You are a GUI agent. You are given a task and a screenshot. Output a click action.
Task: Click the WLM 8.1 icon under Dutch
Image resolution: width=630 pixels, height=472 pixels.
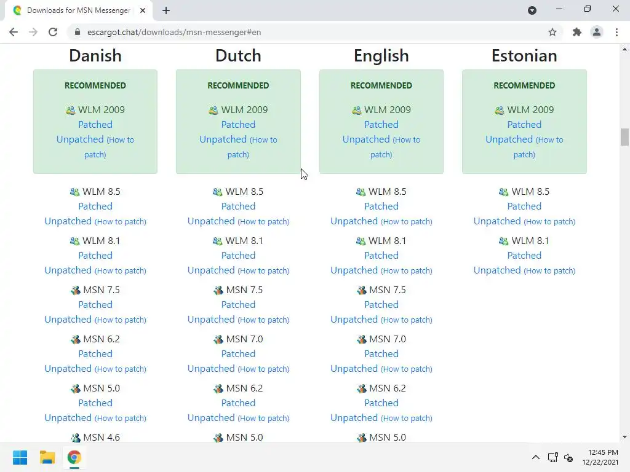[x=217, y=241]
